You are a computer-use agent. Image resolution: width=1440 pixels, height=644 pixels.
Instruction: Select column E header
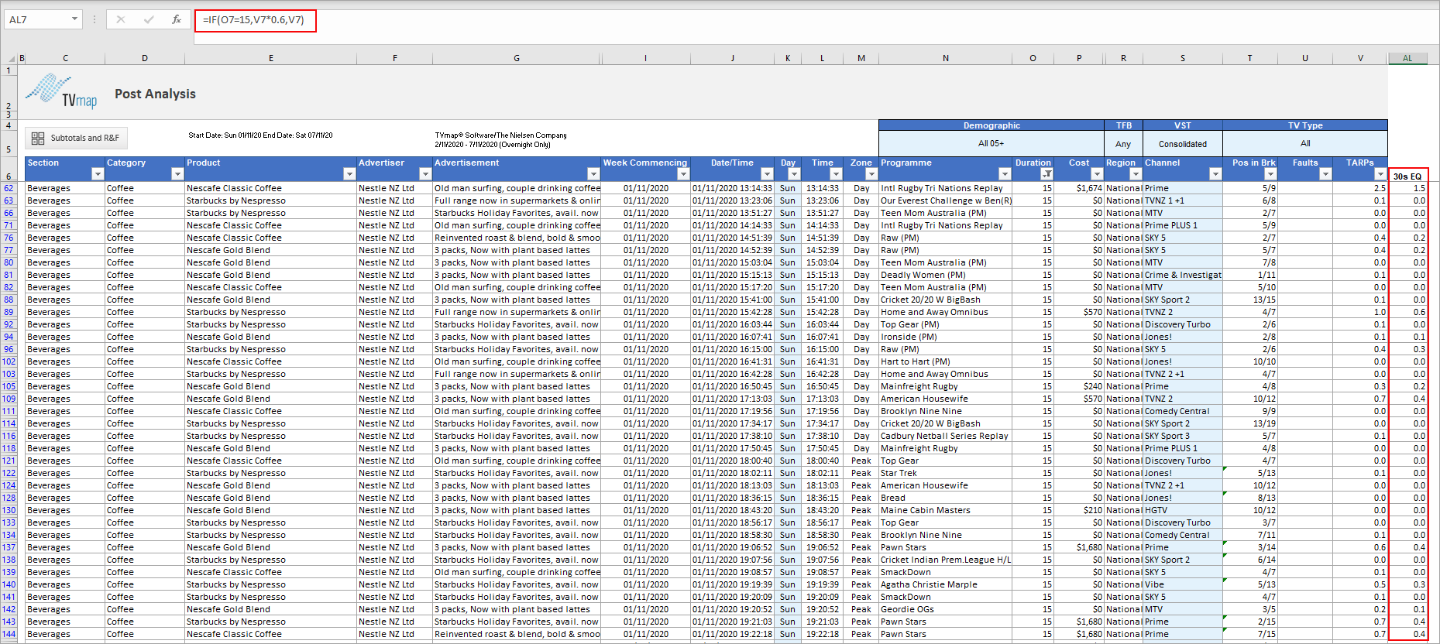pyautogui.click(x=270, y=58)
